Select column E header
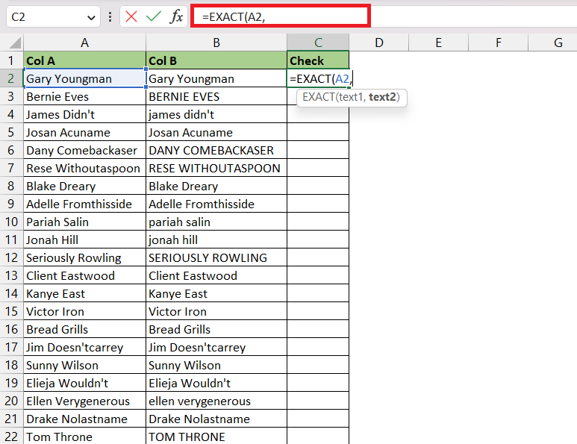The height and width of the screenshot is (444, 577). tap(439, 43)
